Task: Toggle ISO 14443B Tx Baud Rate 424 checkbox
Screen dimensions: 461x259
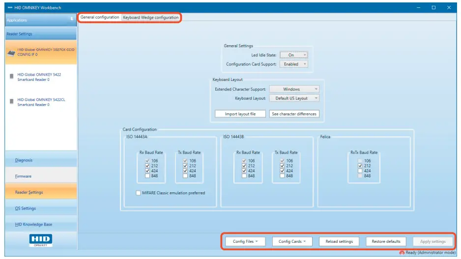Action: 282,171
